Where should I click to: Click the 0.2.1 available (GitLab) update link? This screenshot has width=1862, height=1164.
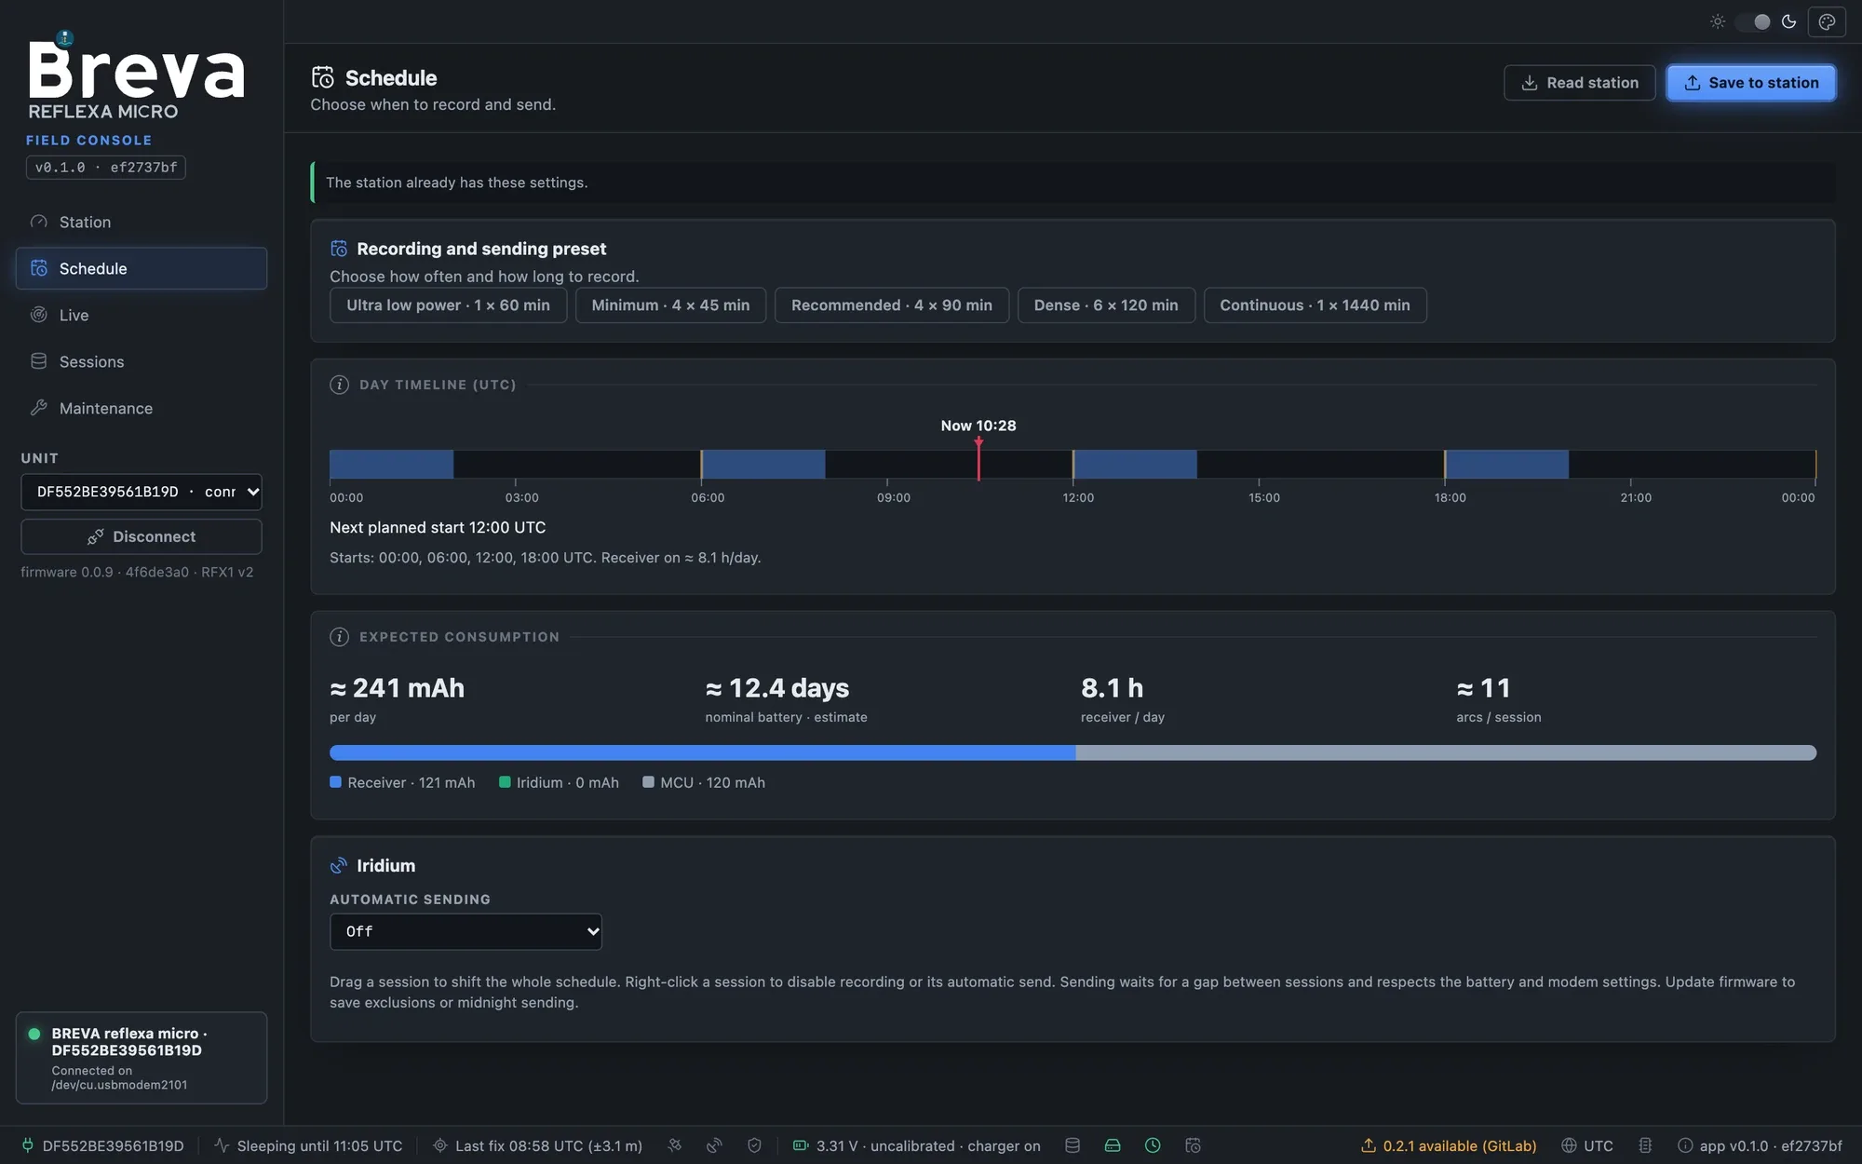1449,1145
